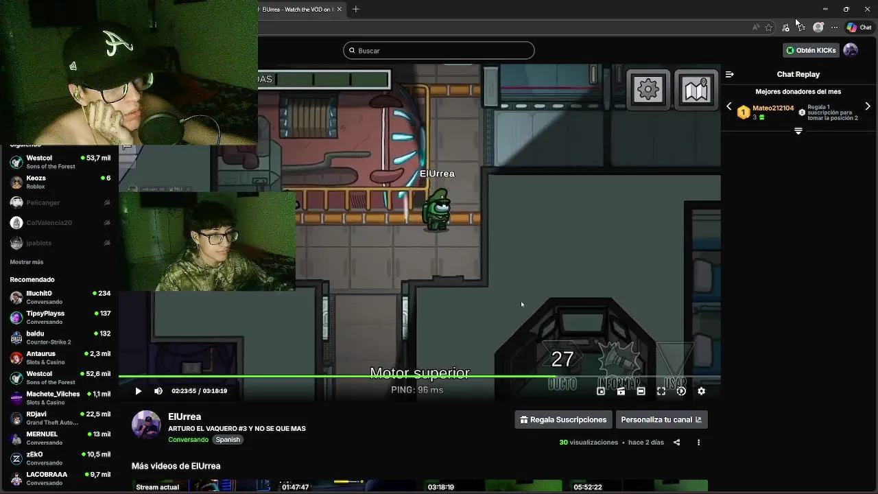Image resolution: width=878 pixels, height=494 pixels.
Task: Click the Obtén KICKs button
Action: pos(811,50)
